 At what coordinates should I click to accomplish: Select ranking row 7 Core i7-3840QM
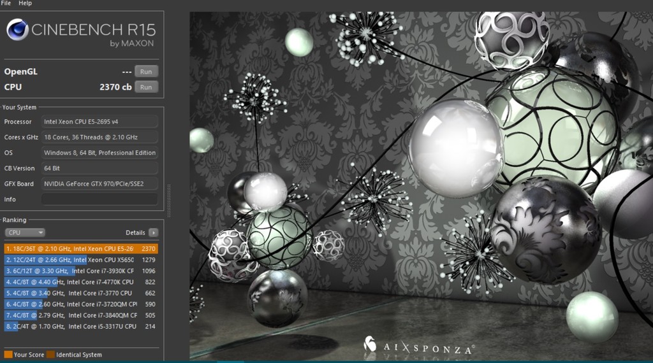click(81, 315)
